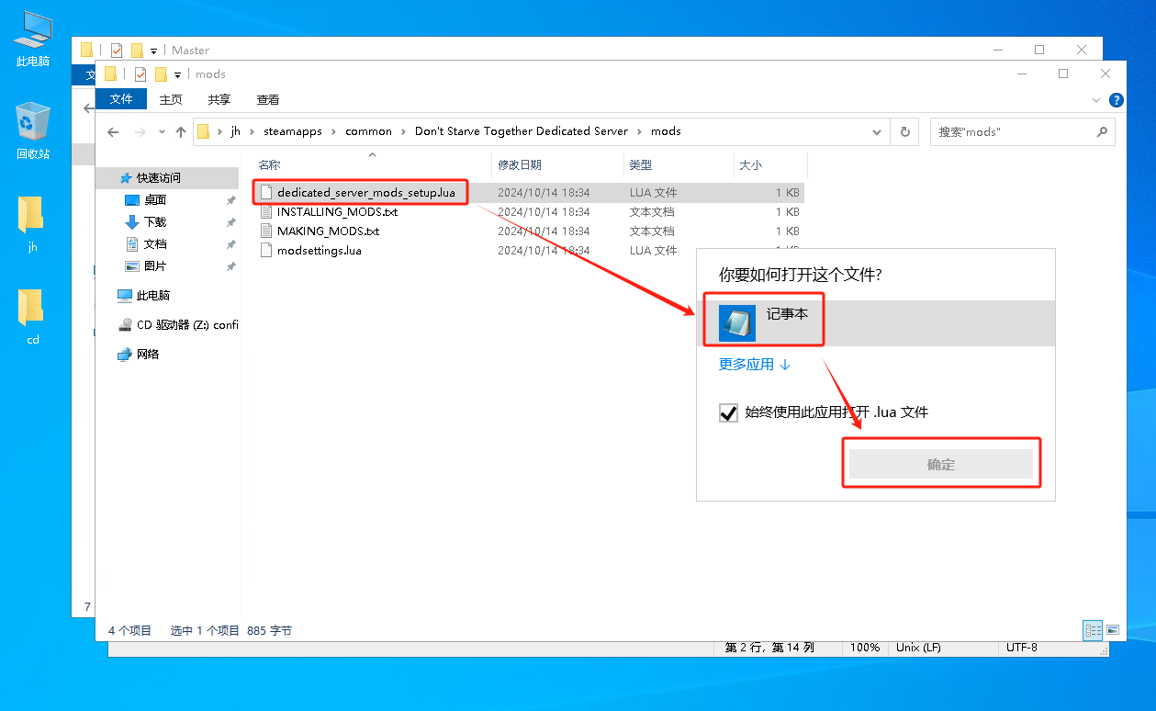The height and width of the screenshot is (711, 1156).
Task: Open the 回收站 recycle bin icon
Action: 33,130
